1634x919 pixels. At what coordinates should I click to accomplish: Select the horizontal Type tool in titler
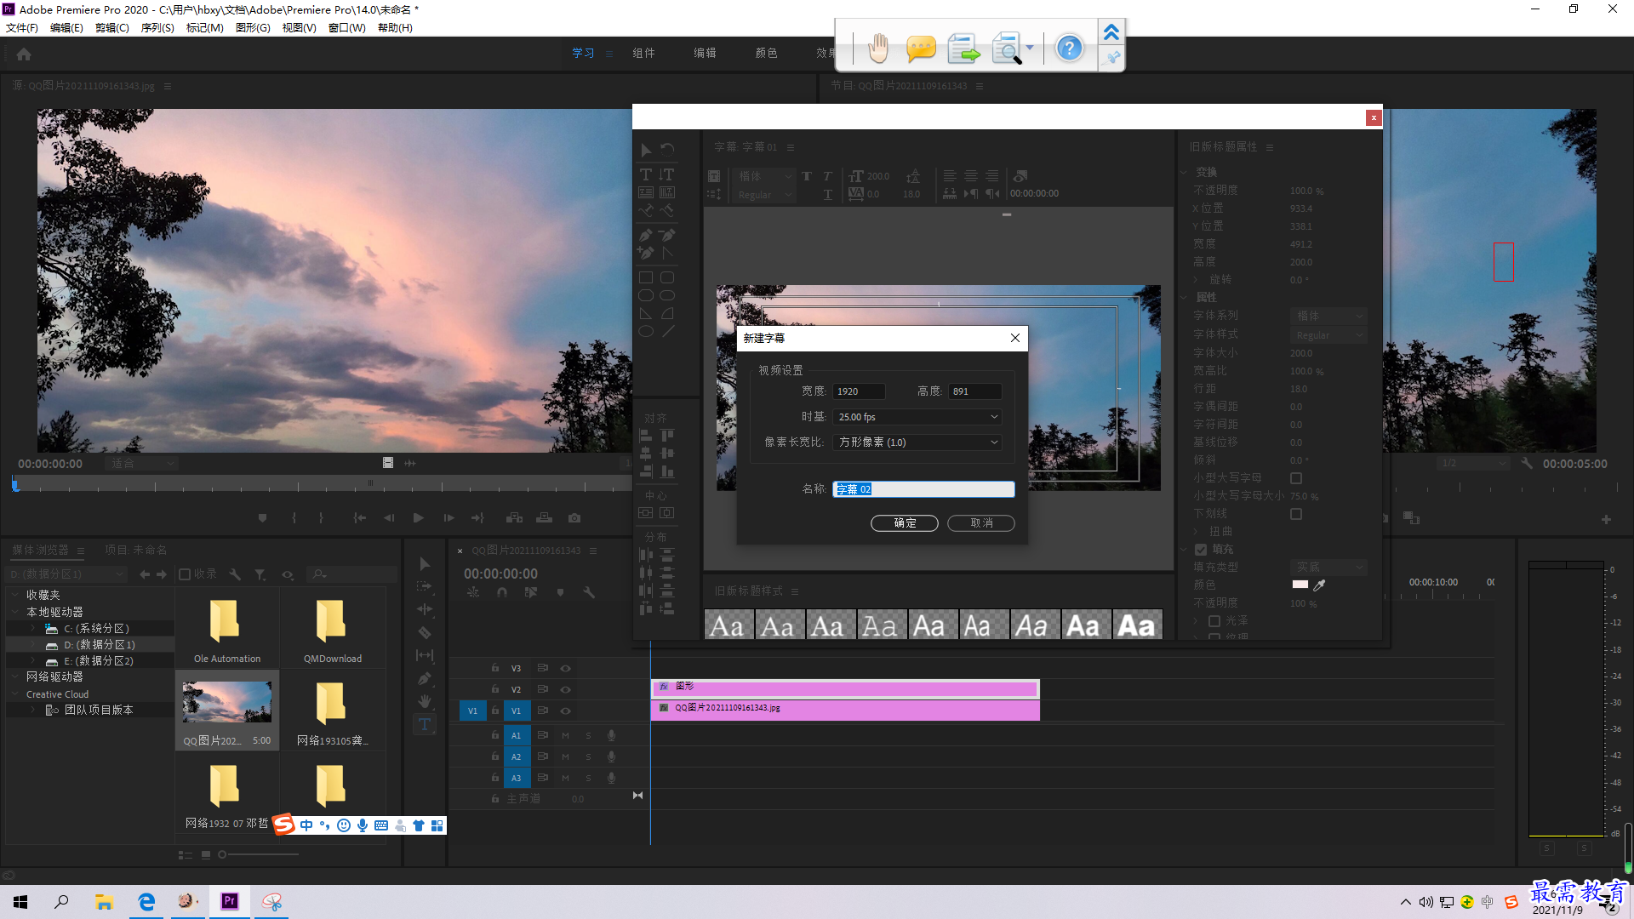pyautogui.click(x=646, y=174)
